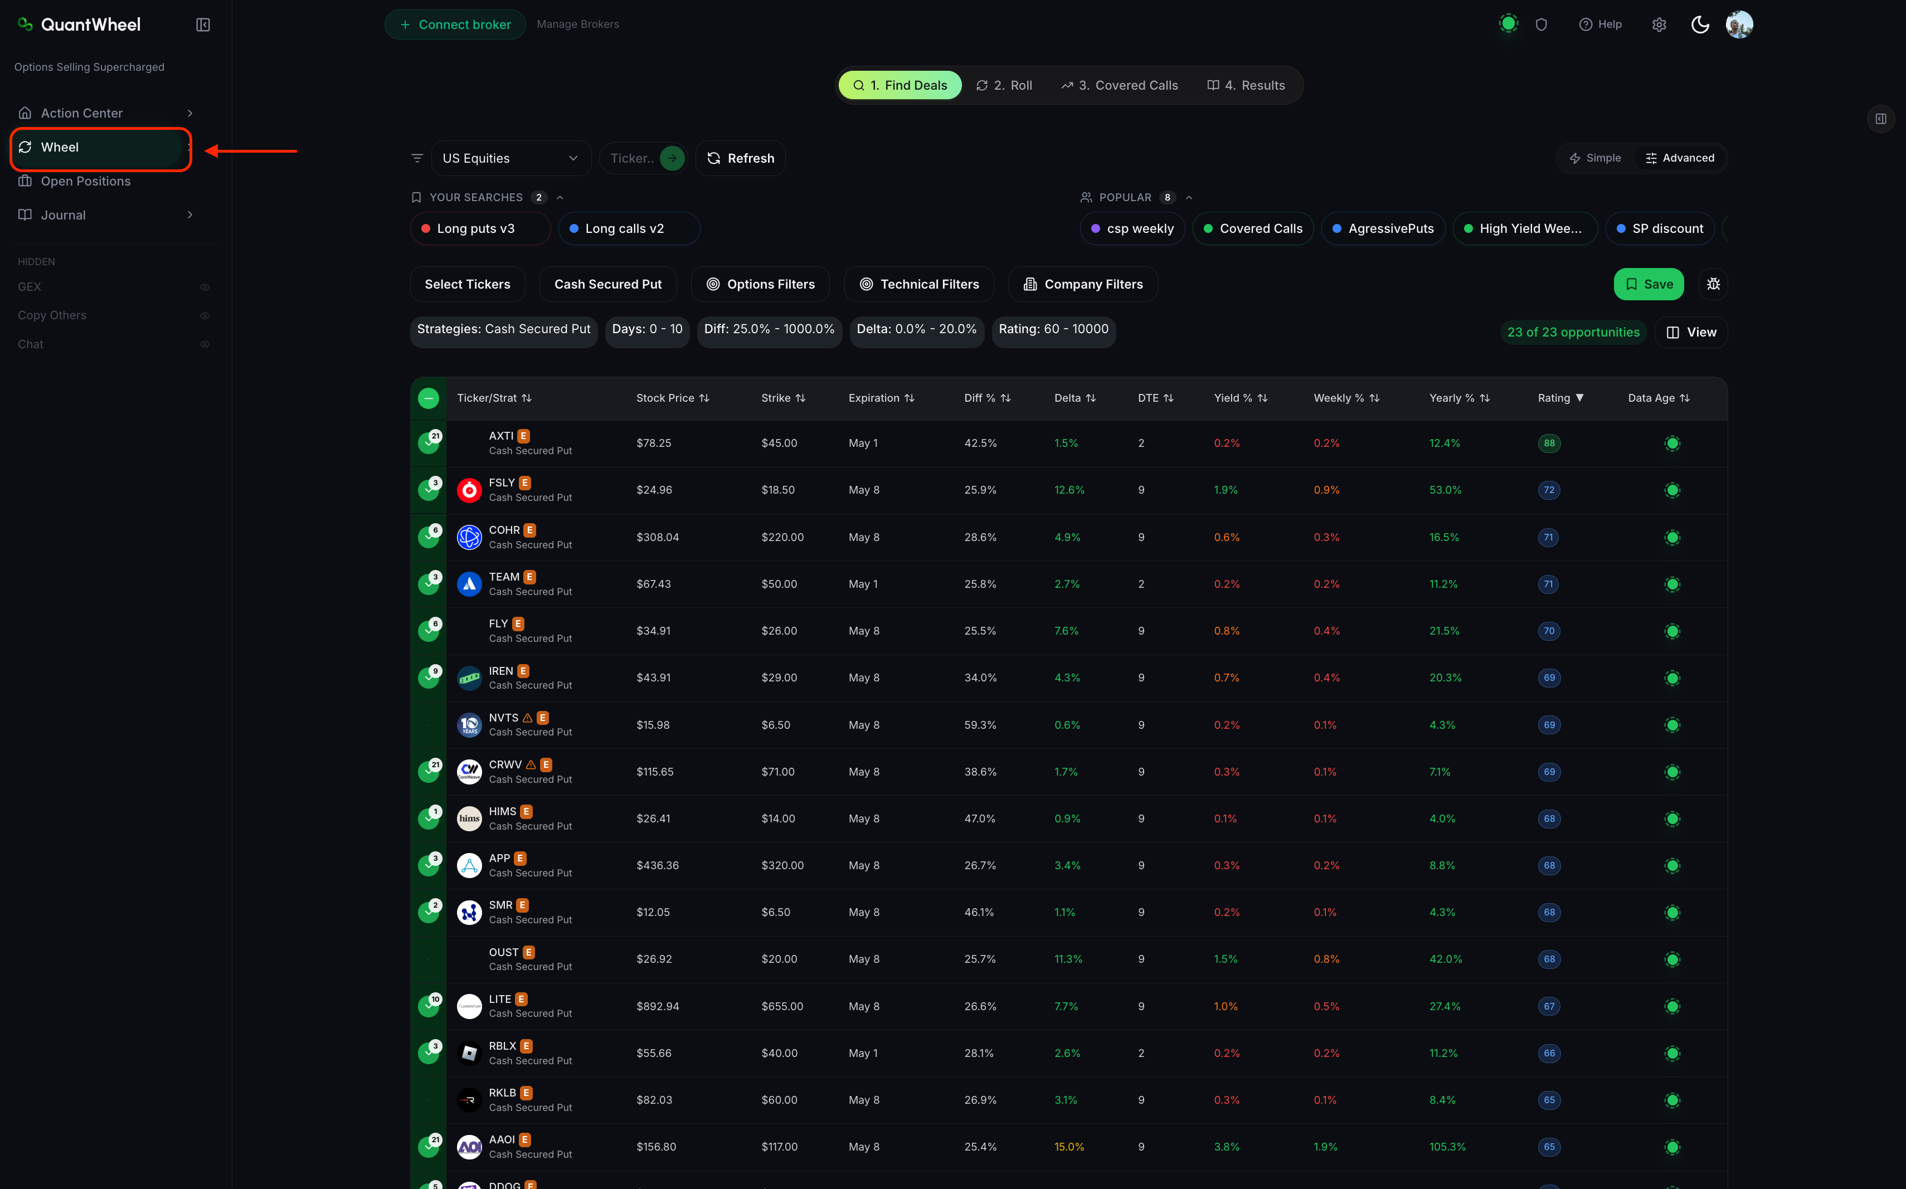Collapse the left sidebar panel icon
The width and height of the screenshot is (1906, 1189).
(x=203, y=25)
